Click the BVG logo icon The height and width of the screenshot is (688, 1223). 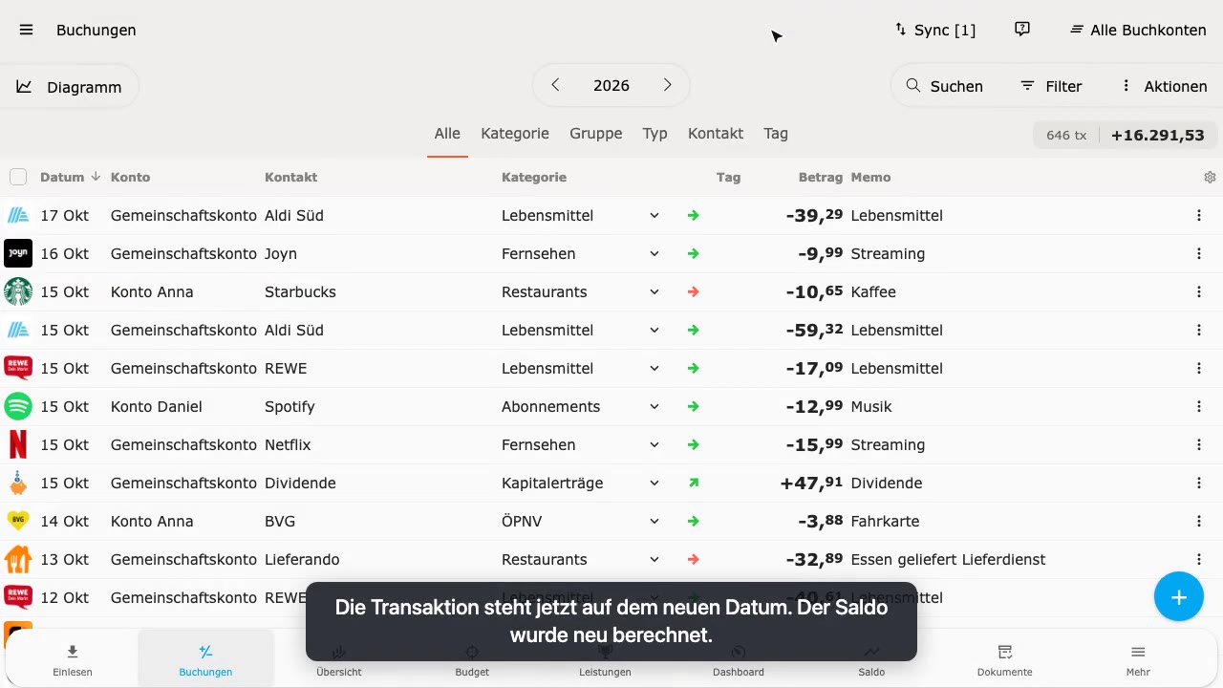(x=18, y=521)
